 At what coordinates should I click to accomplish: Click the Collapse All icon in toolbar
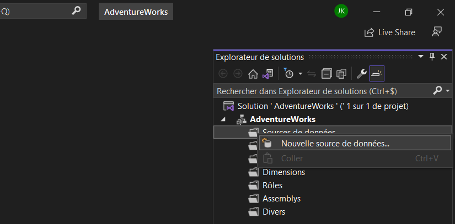(x=326, y=74)
